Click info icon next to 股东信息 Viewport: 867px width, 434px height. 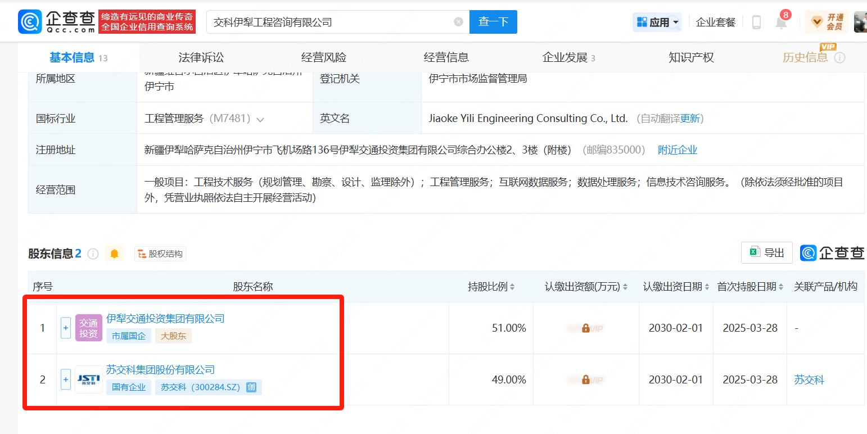point(93,254)
